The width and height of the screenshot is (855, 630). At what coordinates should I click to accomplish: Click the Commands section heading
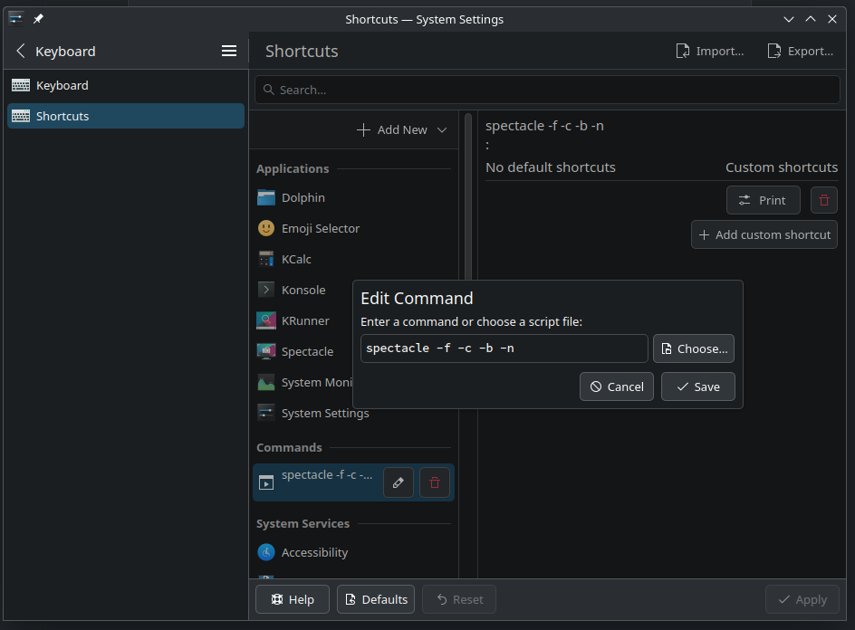coord(289,447)
